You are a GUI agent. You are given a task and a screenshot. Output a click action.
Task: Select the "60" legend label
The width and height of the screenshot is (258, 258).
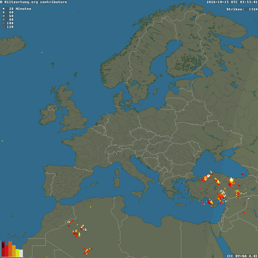11,16
